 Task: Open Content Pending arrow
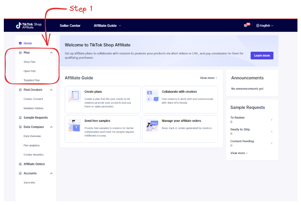272,143
